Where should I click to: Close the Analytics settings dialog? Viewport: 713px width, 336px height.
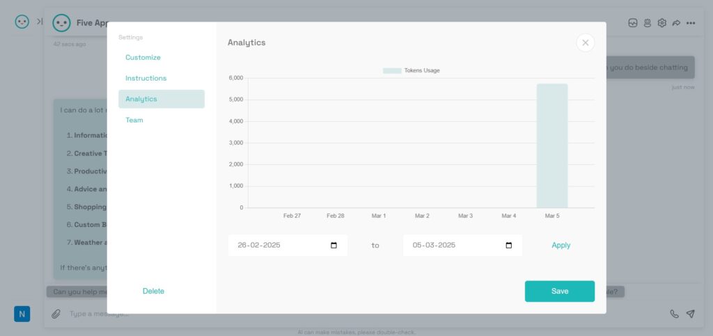pos(585,42)
